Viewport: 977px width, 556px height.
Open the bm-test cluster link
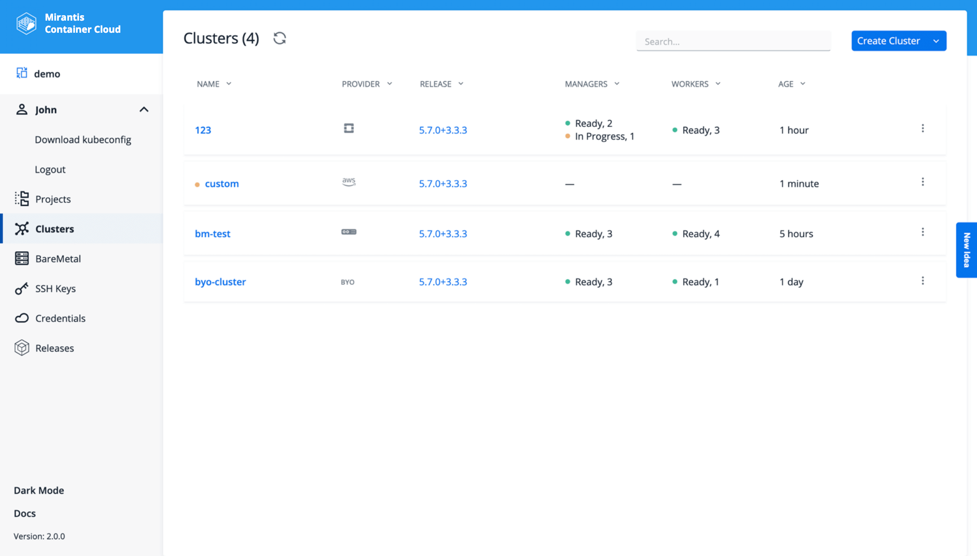212,234
